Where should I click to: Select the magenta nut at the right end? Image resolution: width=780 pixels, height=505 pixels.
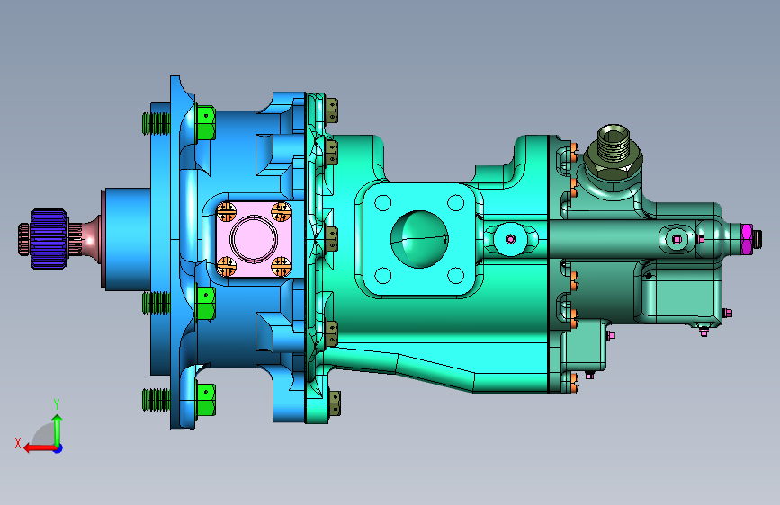746,239
